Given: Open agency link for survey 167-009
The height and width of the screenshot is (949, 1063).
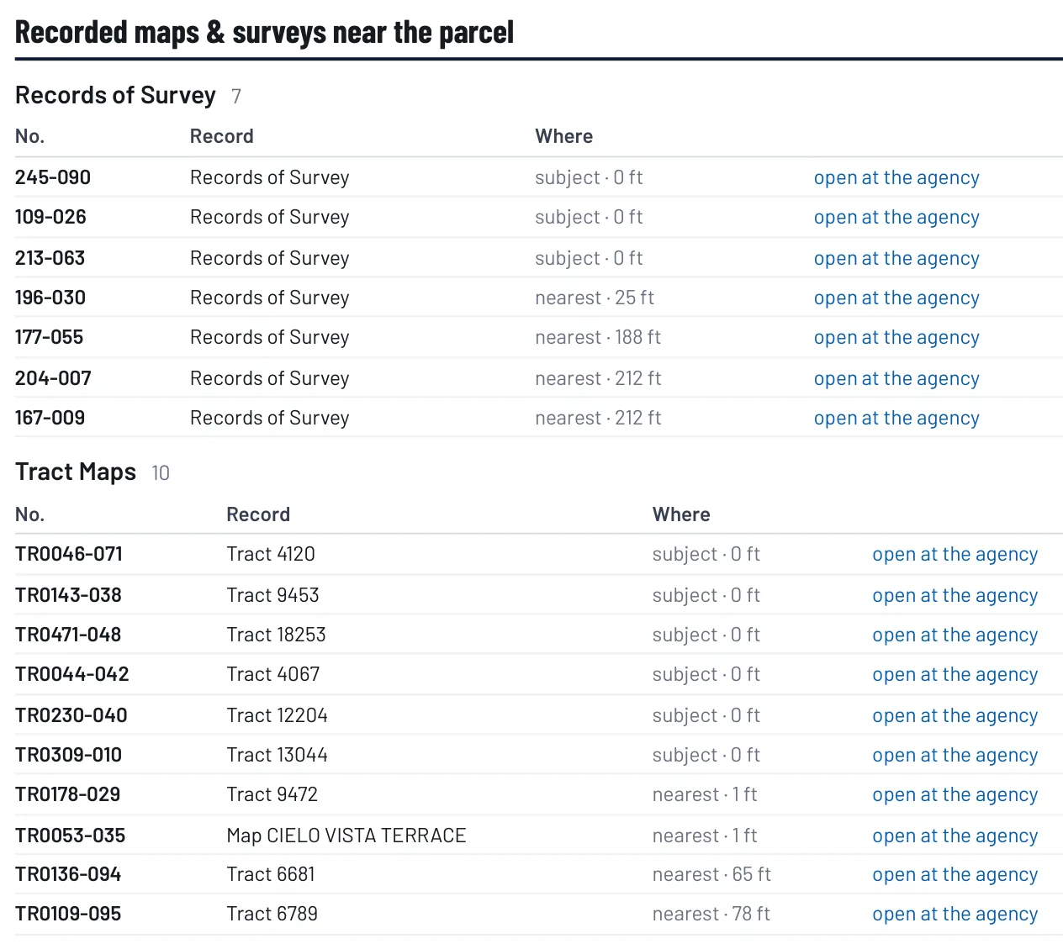Looking at the screenshot, I should point(896,418).
